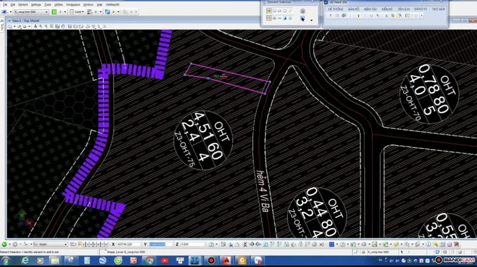Click the computer monitor icon in VIETMAP toolbar
This screenshot has width=477, height=267.
344,15
